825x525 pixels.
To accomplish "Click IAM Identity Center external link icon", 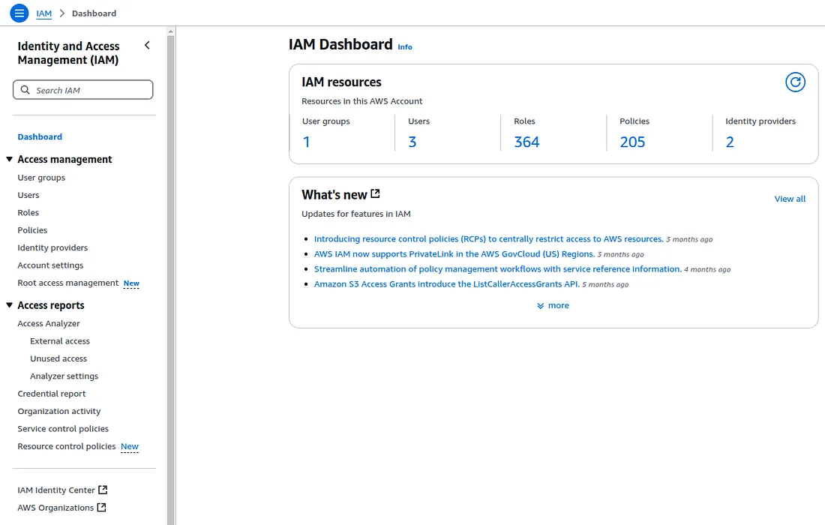I will point(103,490).
